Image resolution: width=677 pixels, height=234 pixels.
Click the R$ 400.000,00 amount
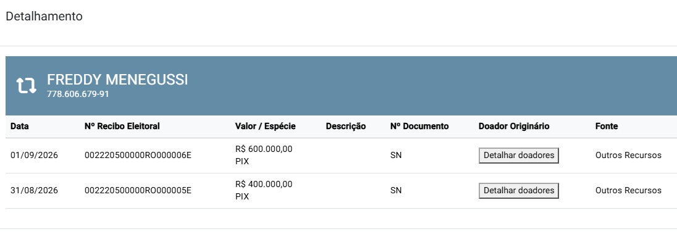(264, 185)
